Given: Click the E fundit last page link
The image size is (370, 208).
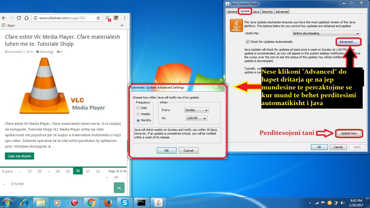Looking at the screenshot, I should (17, 184).
